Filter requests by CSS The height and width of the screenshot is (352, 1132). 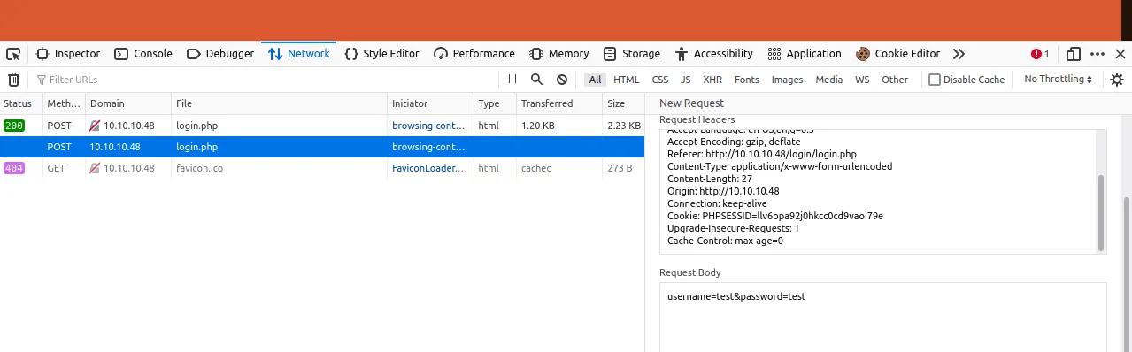[660, 80]
